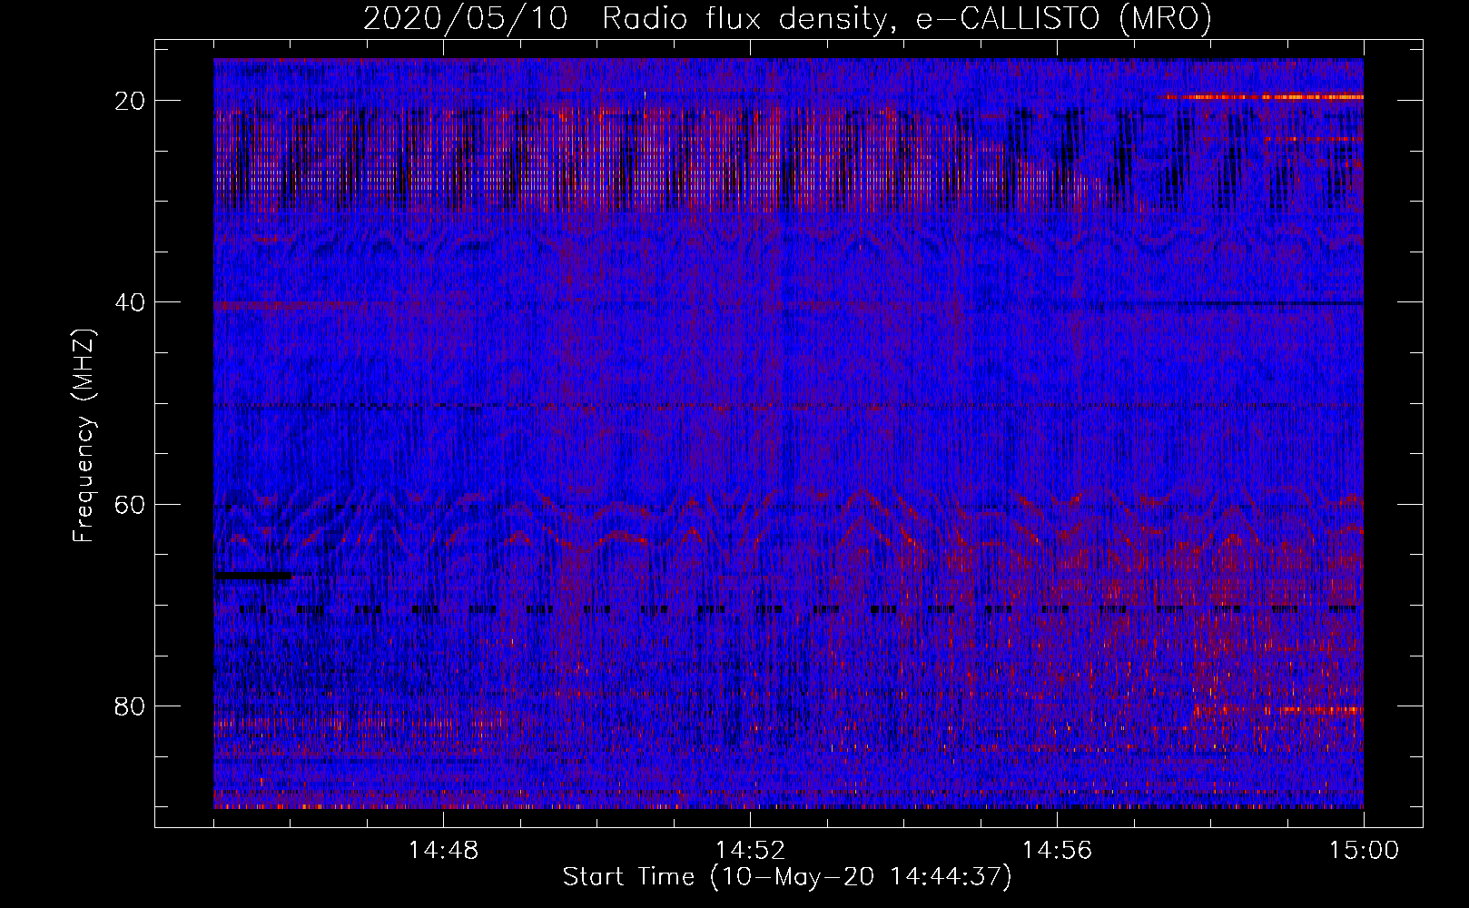
Task: Click the bright orange emission line near 20 MHz
Action: pos(1262,96)
